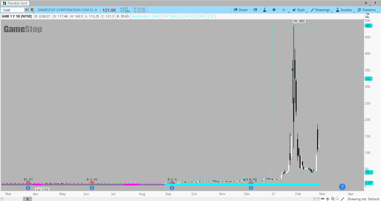Click the expand horizontal arrows icon
Image resolution: width=381 pixels, height=201 pixels.
(323, 199)
